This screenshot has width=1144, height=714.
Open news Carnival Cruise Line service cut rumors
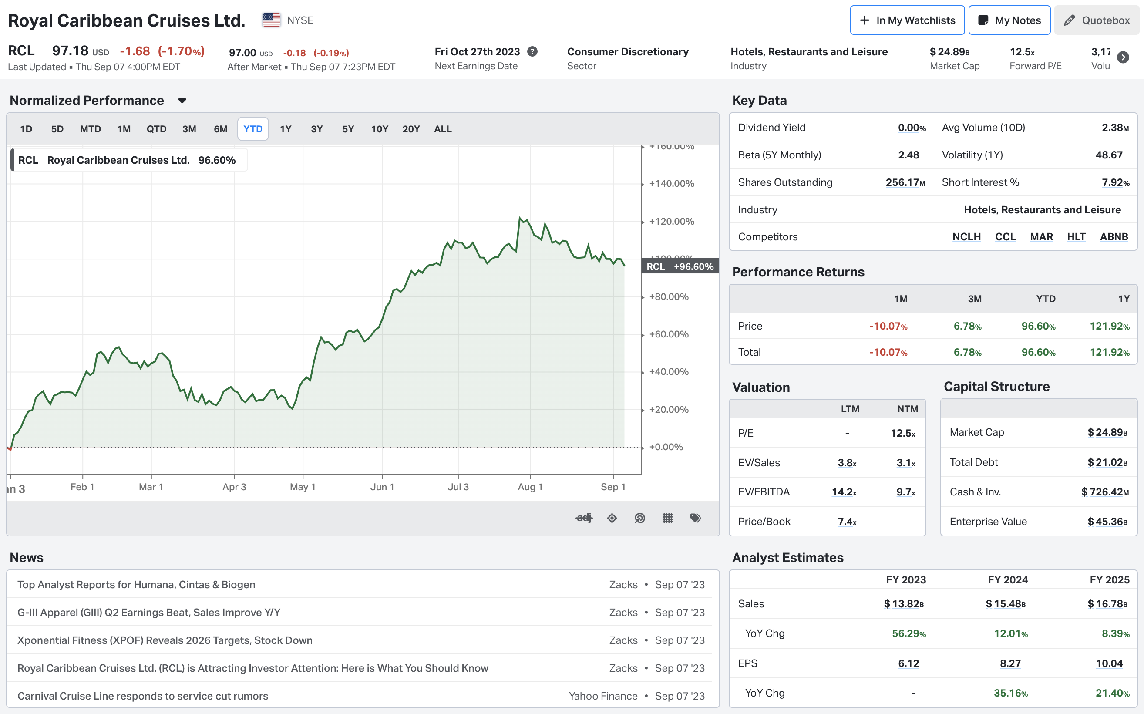tap(143, 696)
